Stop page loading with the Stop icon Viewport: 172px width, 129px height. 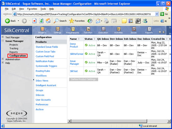pyautogui.click(x=34, y=21)
